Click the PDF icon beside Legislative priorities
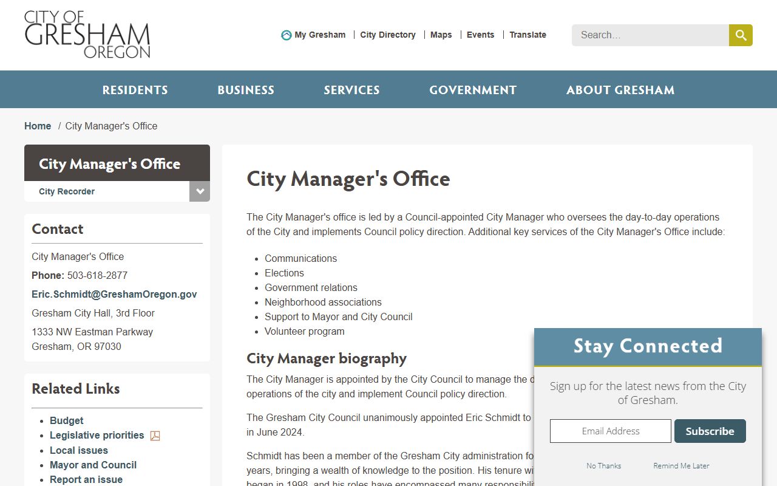This screenshot has height=486, width=777. (x=155, y=436)
